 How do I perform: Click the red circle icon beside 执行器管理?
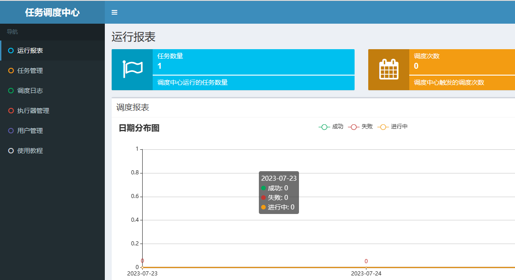coord(11,111)
